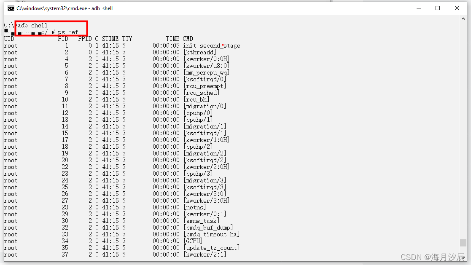Click the ps -ef command text
Viewport: 471px width, 265px height.
pos(68,32)
